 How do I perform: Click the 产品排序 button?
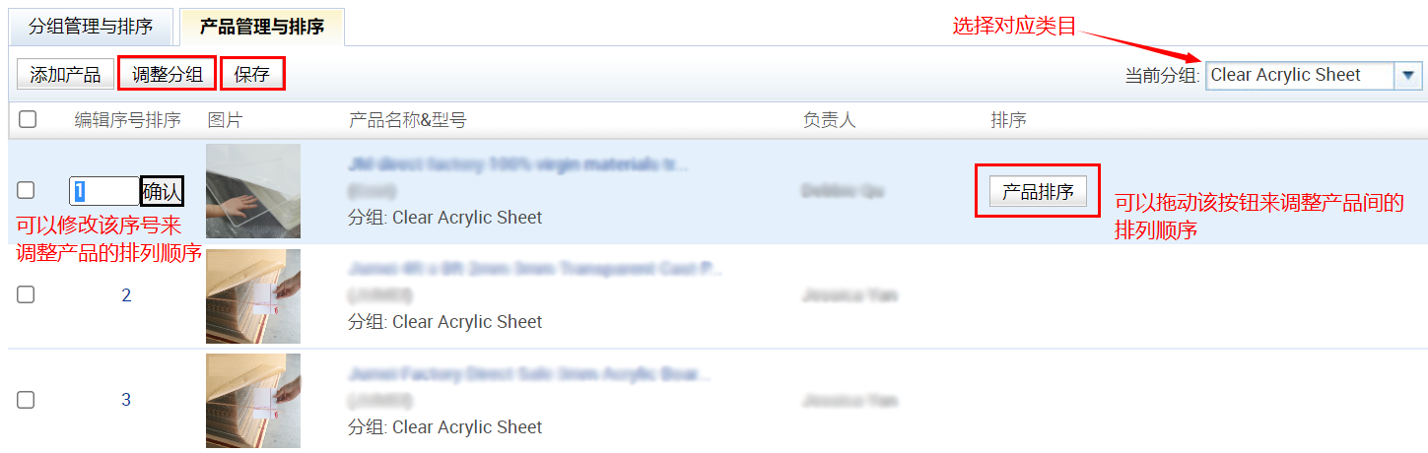1038,192
